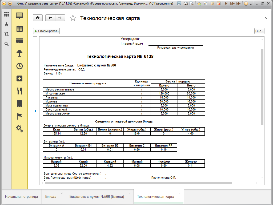Image resolution: width=273 pixels, height=205 pixels.
Task: Open print preview icon in title bar
Action: click(x=191, y=3)
